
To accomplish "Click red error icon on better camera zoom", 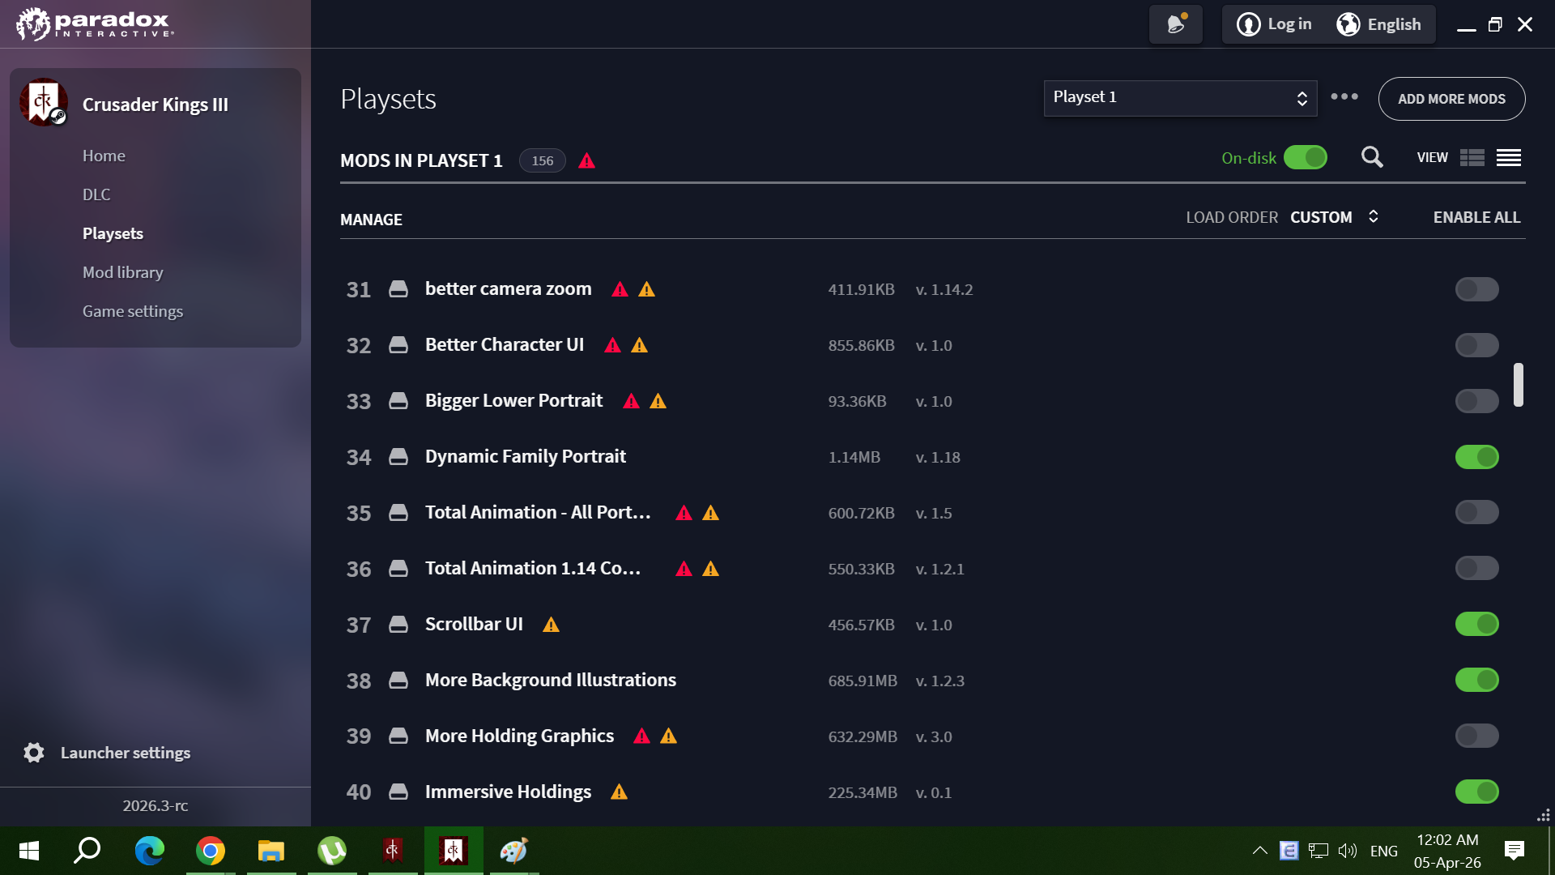I will click(x=620, y=289).
